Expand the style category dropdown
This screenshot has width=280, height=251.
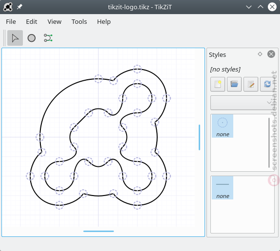pos(243,103)
